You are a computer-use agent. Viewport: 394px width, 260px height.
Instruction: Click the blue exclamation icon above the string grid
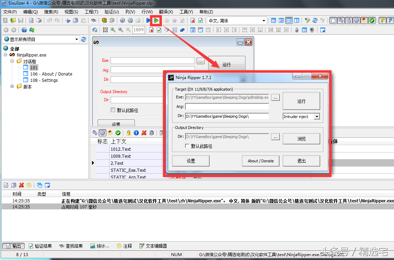(x=136, y=133)
